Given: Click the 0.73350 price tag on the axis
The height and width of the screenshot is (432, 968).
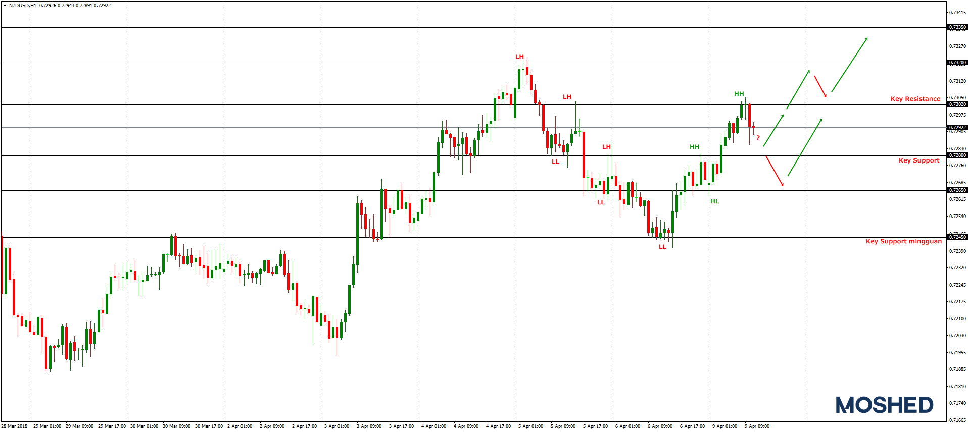Looking at the screenshot, I should [957, 27].
